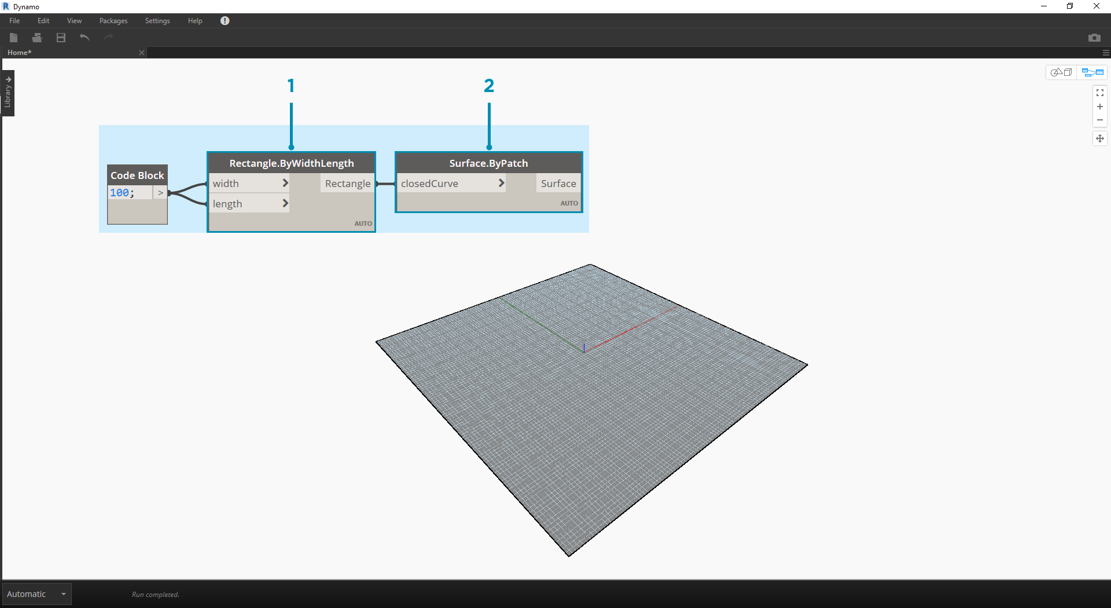1111x608 pixels.
Task: Click the New file toolbar icon
Action: pos(14,38)
